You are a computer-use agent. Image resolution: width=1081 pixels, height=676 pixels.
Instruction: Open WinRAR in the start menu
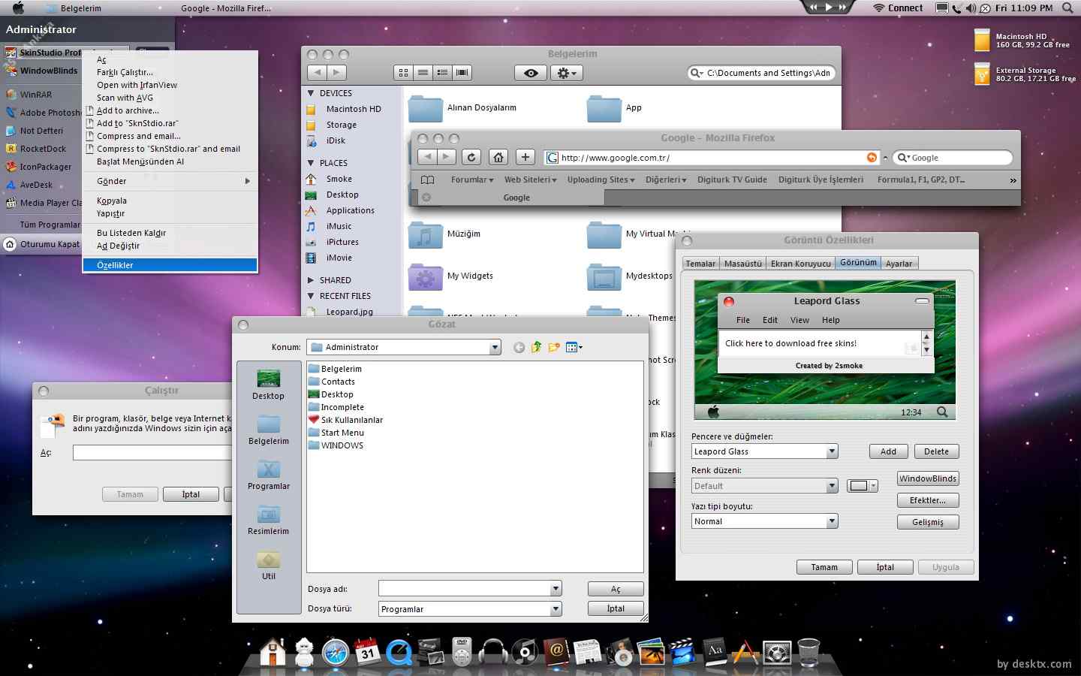[36, 95]
